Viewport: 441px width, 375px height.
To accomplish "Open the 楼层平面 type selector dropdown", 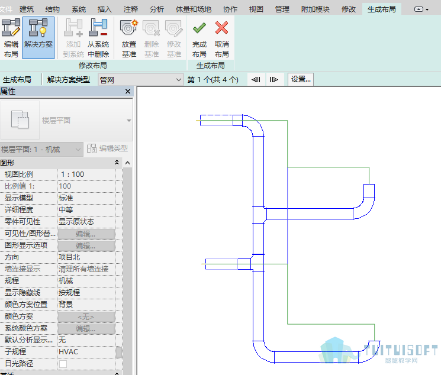I will (x=129, y=120).
